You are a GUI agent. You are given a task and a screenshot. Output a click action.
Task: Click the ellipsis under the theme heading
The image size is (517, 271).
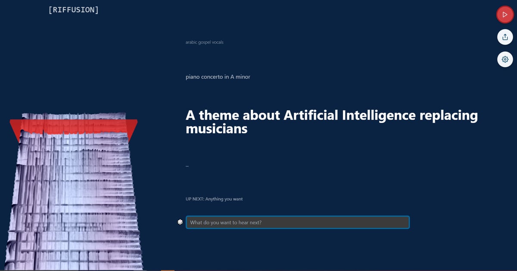pos(187,165)
